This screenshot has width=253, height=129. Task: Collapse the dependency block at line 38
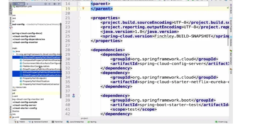tap(79, 96)
